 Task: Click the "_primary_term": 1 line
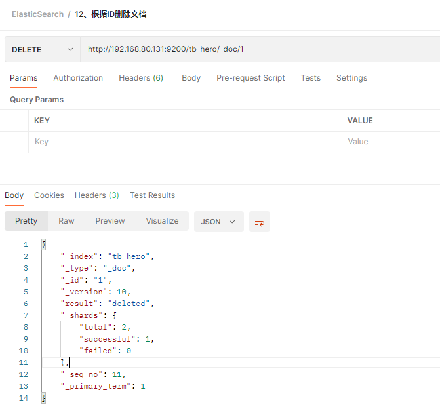click(x=103, y=386)
